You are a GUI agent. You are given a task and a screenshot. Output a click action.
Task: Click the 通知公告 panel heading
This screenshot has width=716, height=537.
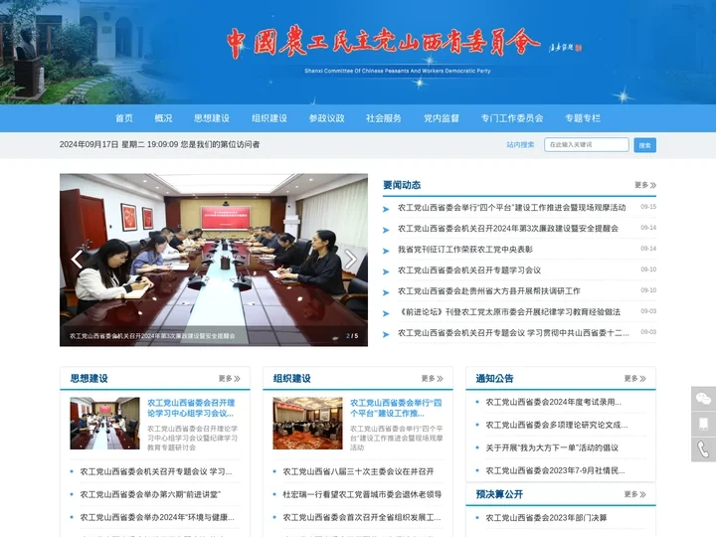tap(494, 379)
